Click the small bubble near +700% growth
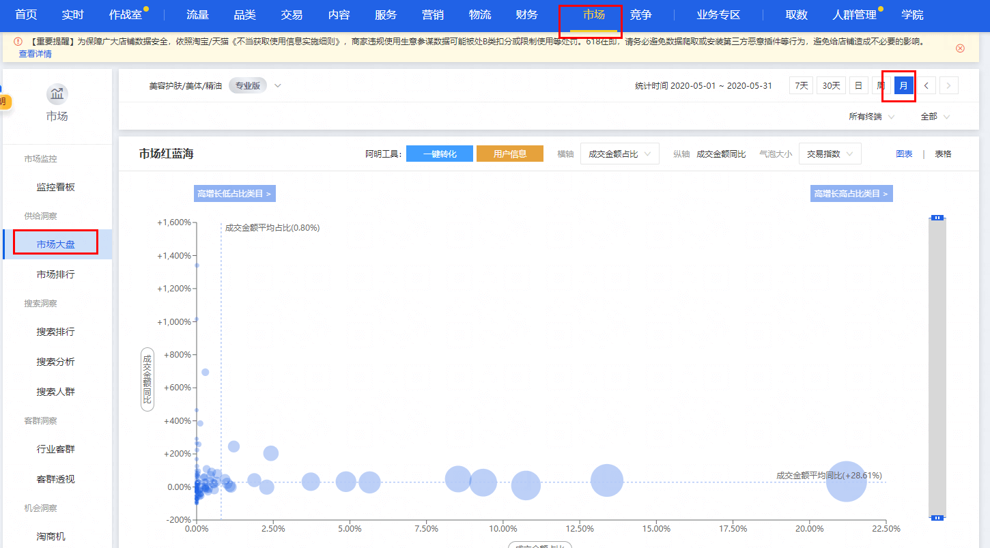Viewport: 990px width, 548px height. pyautogui.click(x=205, y=372)
